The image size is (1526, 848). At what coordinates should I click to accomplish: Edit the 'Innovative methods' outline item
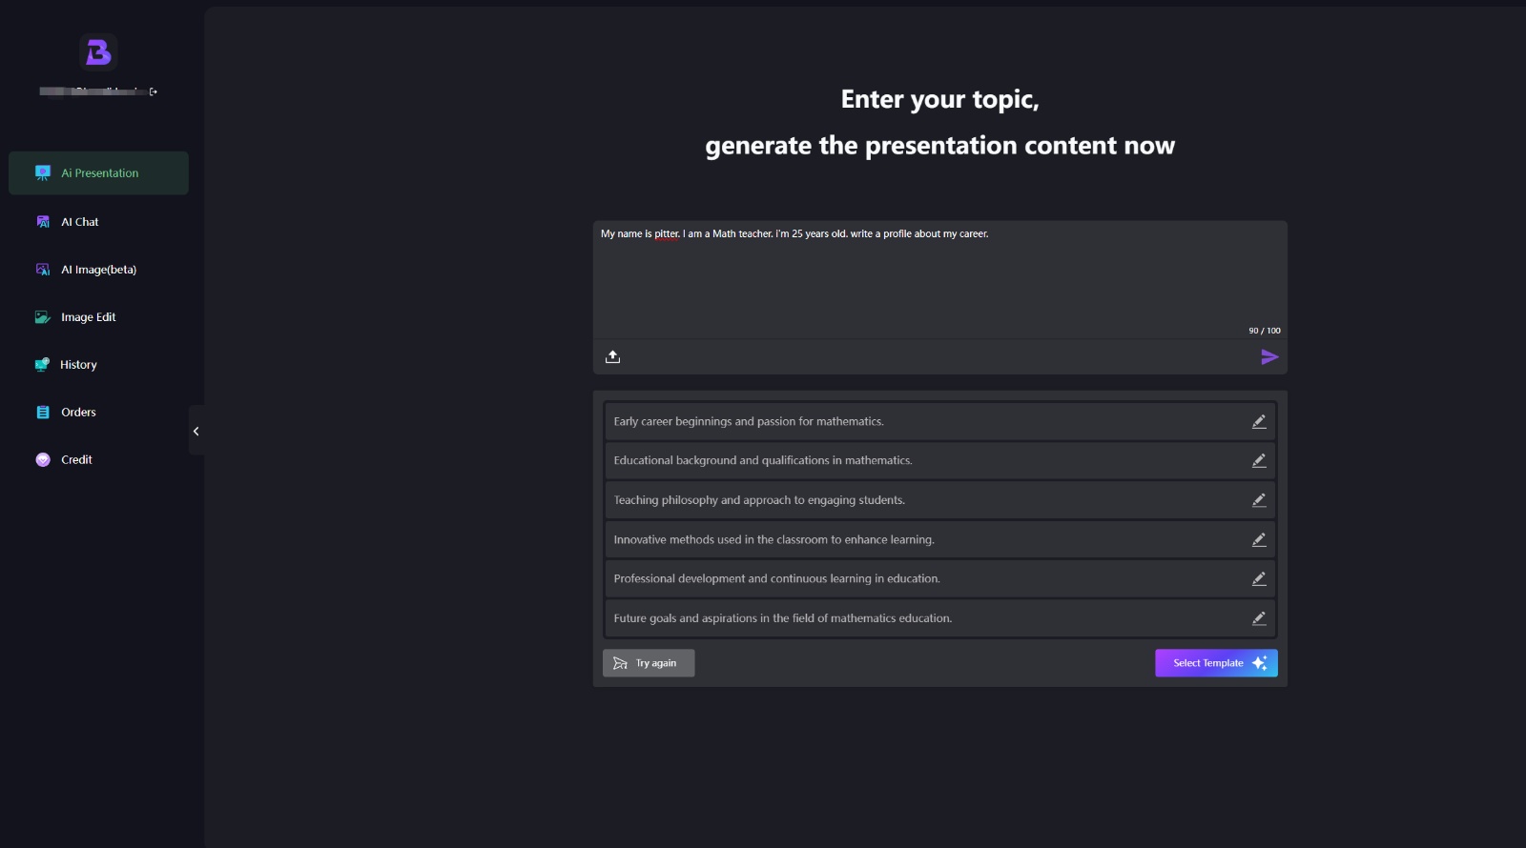1259,539
